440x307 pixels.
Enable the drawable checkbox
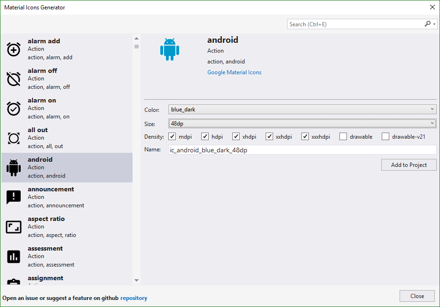343,137
